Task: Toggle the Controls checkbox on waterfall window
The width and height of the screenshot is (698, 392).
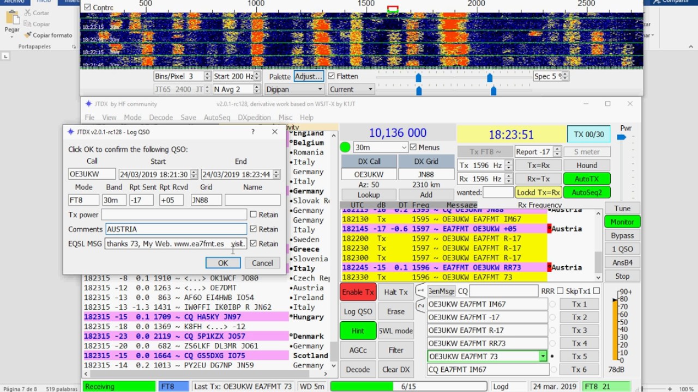Action: (88, 7)
